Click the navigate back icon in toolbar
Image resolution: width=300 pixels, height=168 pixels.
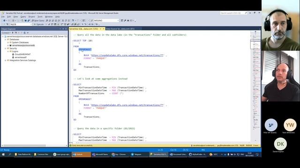[4, 21]
